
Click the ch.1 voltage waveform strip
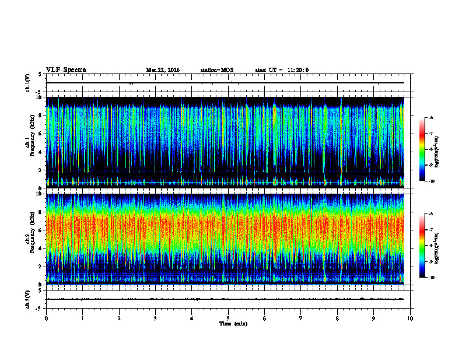228,83
